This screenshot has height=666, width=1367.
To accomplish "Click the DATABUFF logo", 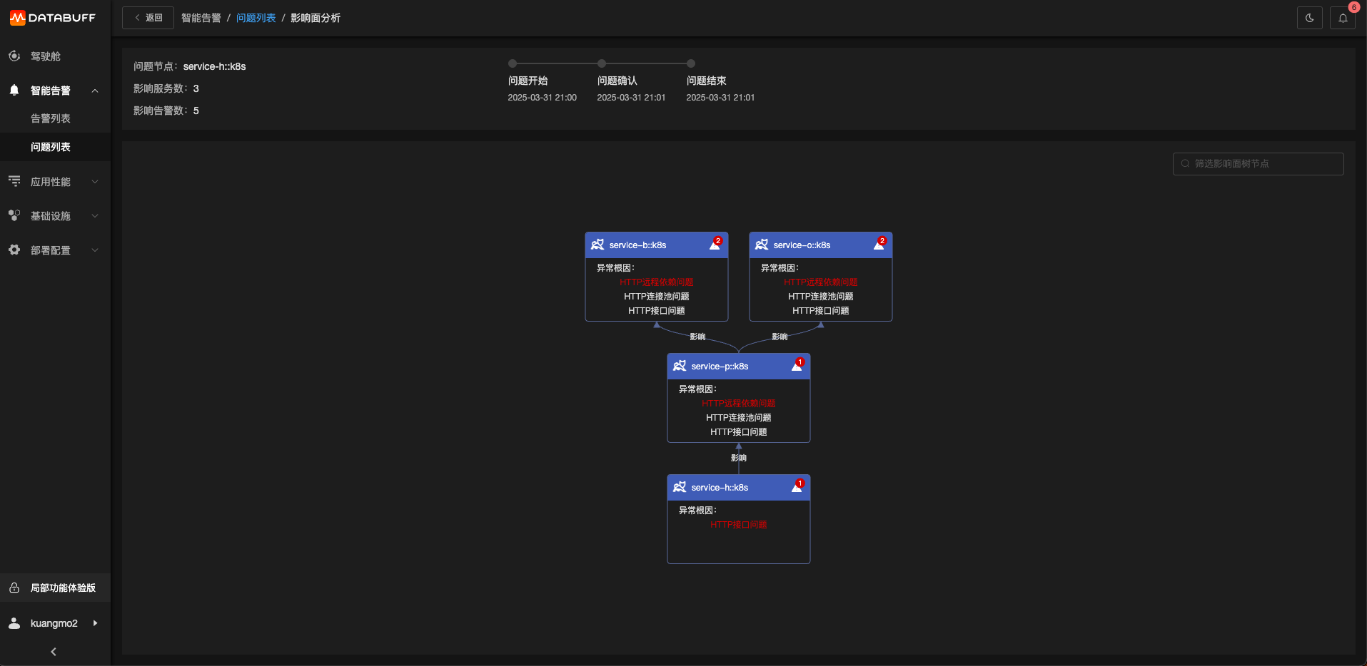I will [53, 18].
